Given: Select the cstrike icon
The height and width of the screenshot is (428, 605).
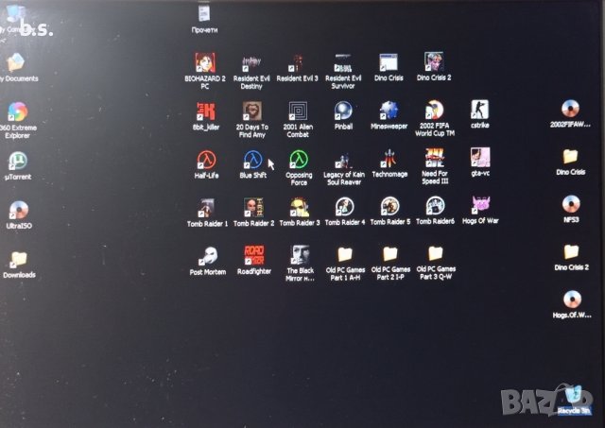Looking at the screenshot, I should 480,111.
